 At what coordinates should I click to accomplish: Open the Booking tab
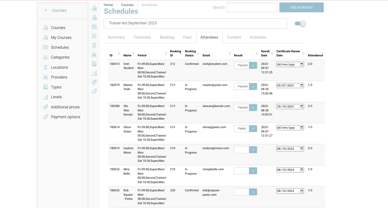coord(167,37)
